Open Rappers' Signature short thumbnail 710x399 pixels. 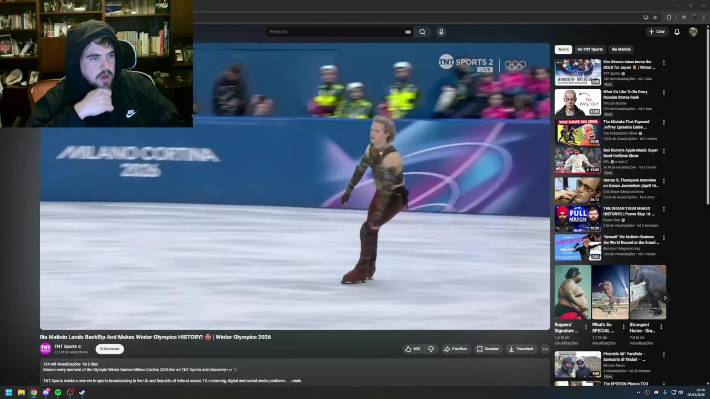click(572, 292)
